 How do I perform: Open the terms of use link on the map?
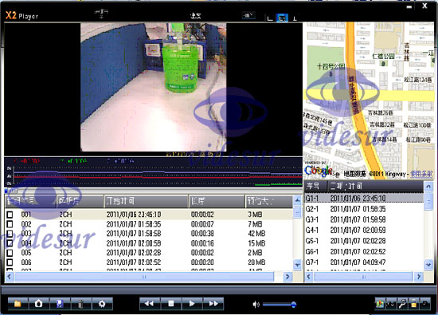coord(422,174)
